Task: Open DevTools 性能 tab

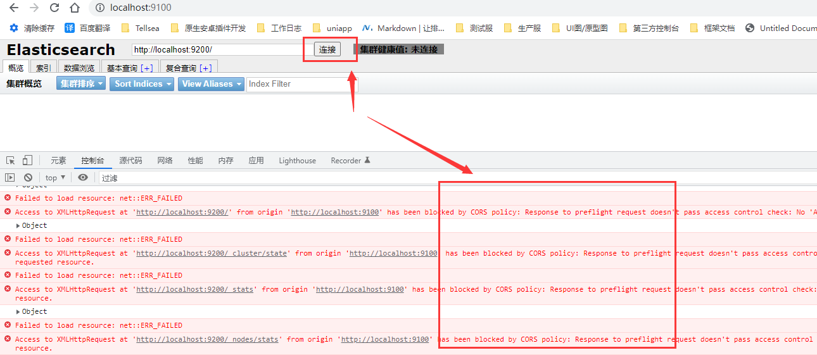Action: point(195,161)
